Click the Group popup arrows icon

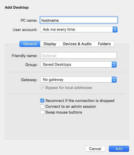click(114, 65)
